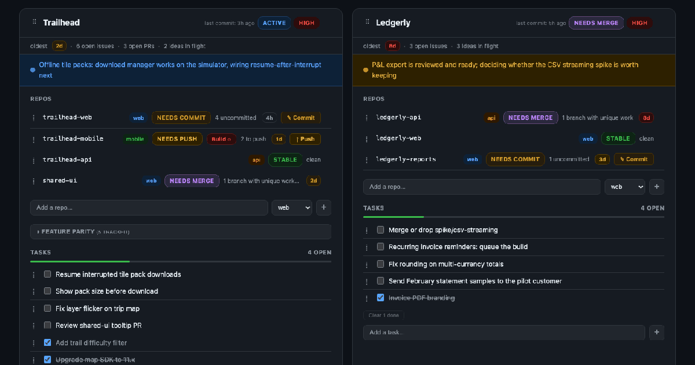The height and width of the screenshot is (365, 695).
Task: Check Show pack size before download
Action: pyautogui.click(x=47, y=291)
